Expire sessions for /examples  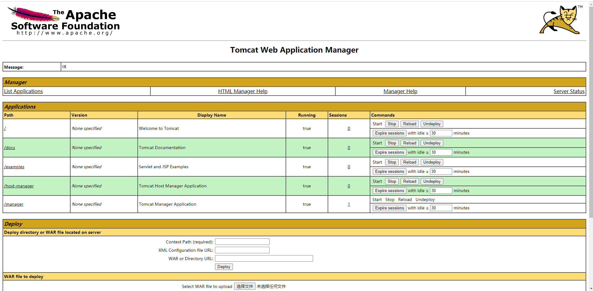tap(389, 171)
